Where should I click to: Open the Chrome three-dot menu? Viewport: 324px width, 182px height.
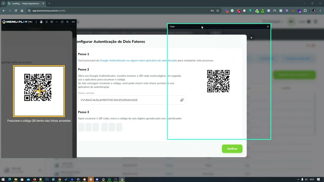(x=320, y=11)
